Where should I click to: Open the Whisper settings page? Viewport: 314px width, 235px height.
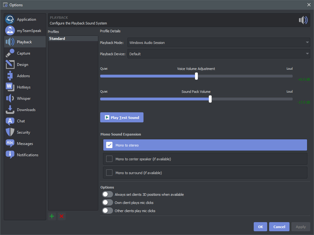25,98
